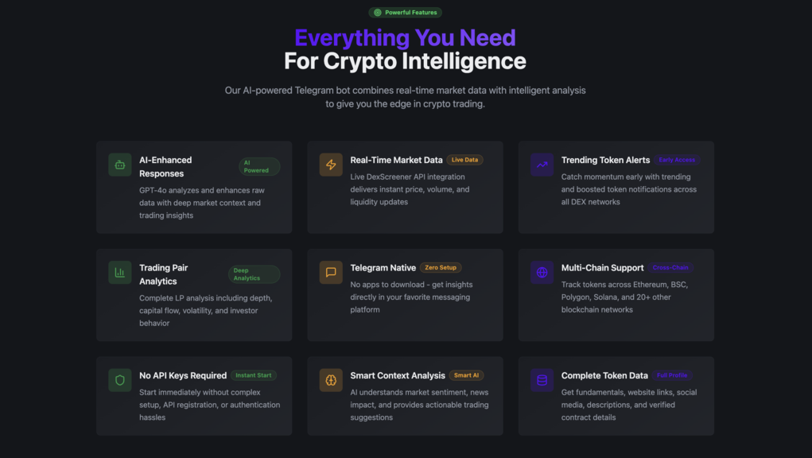
Task: Click the Zero Setup tag
Action: click(x=440, y=267)
